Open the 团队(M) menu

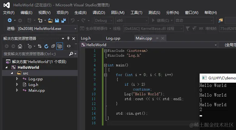pos(118,13)
